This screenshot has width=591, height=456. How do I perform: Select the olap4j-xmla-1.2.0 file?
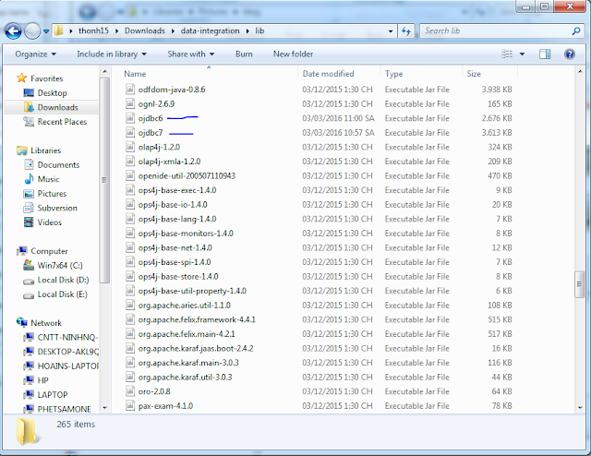(x=169, y=162)
